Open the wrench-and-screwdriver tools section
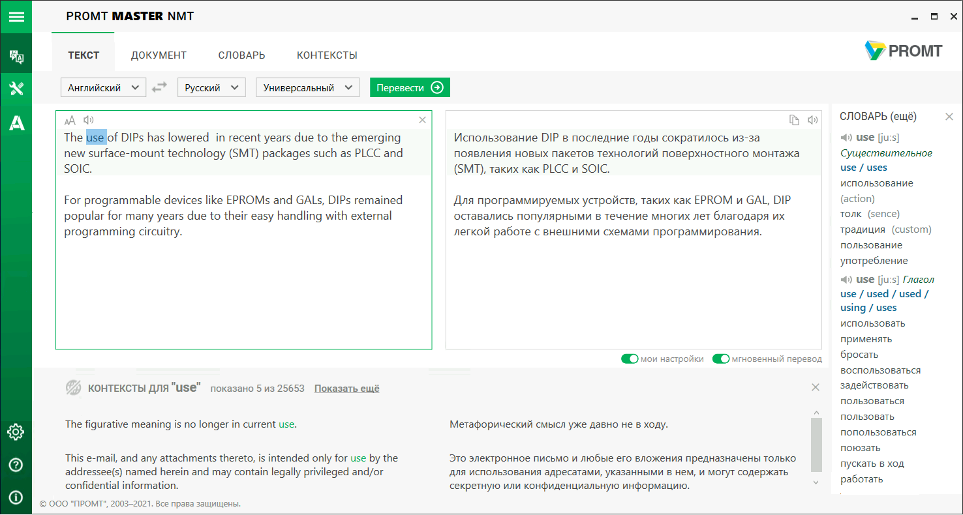This screenshot has height=515, width=963. pyautogui.click(x=16, y=89)
